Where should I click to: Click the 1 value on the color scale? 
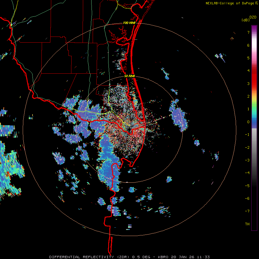click(x=248, y=109)
